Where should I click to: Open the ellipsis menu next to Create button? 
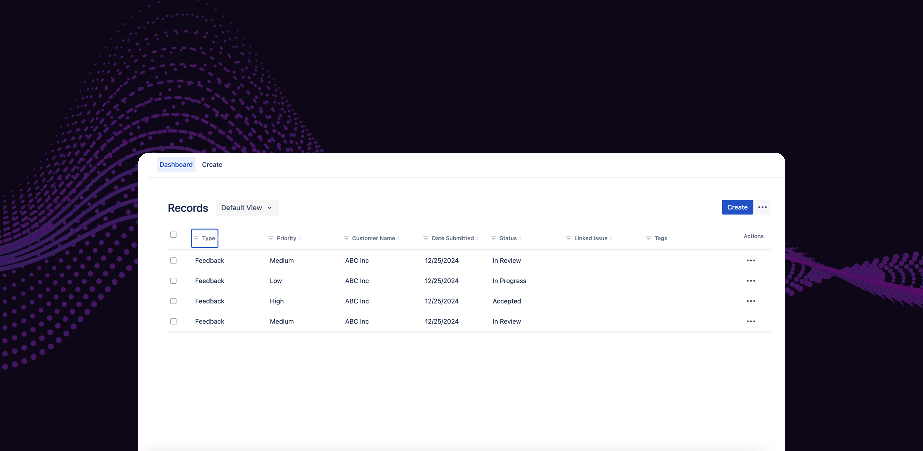[762, 207]
